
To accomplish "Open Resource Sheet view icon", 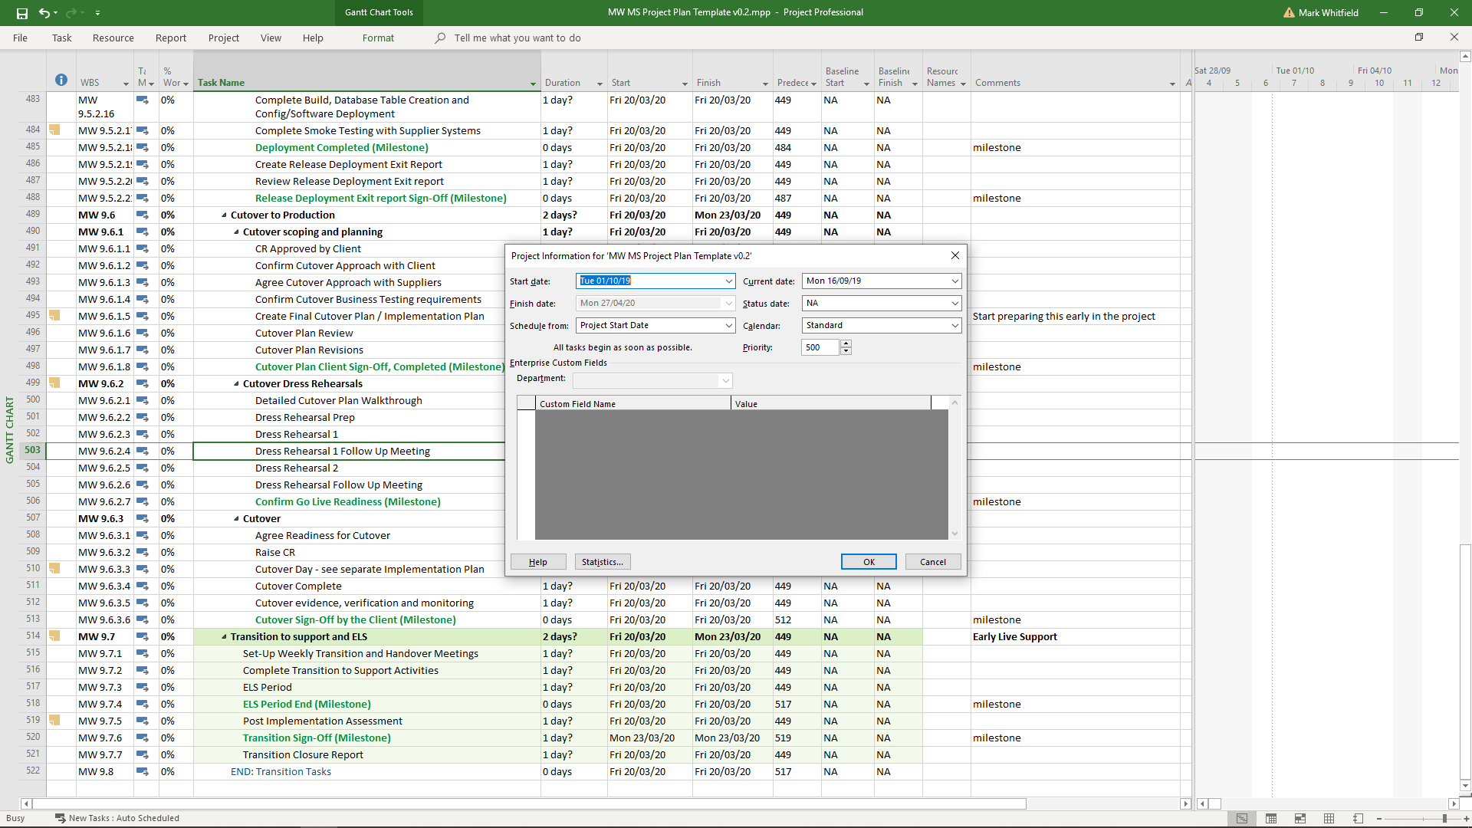I will coord(1329,818).
